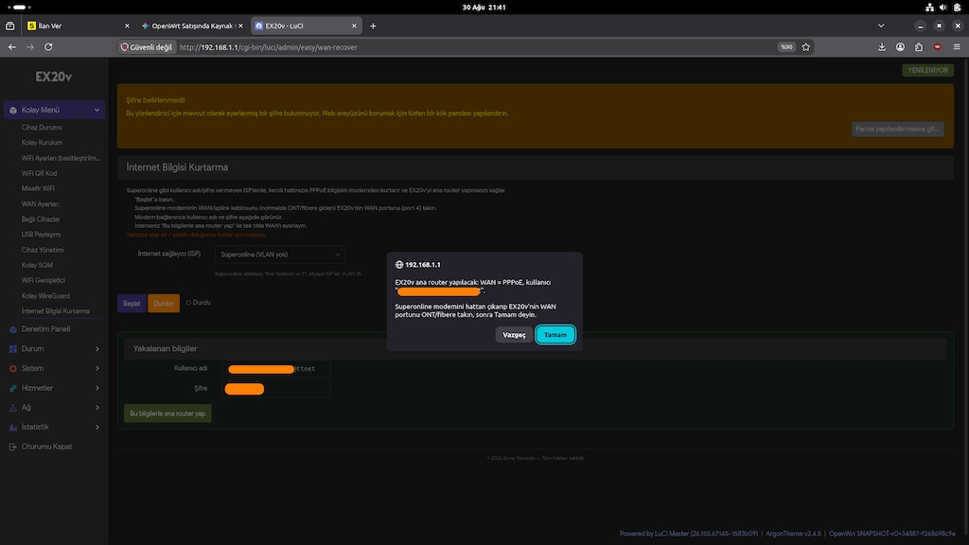
Task: Click the Firefox View icon
Action: (9, 26)
